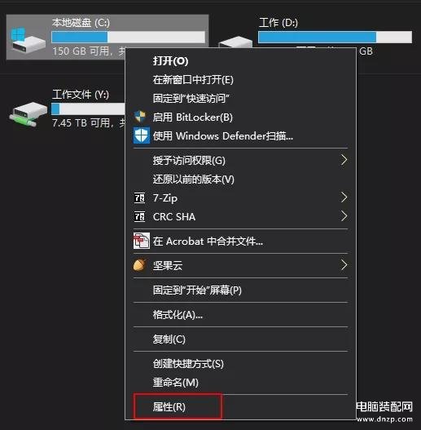Select the 工作文件 (Y:) network drive icon
421x430 pixels.
pyautogui.click(x=29, y=113)
